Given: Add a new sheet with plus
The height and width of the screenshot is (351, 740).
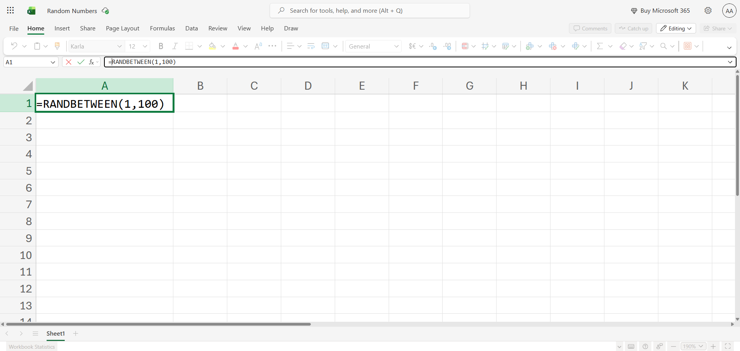Looking at the screenshot, I should pyautogui.click(x=76, y=333).
